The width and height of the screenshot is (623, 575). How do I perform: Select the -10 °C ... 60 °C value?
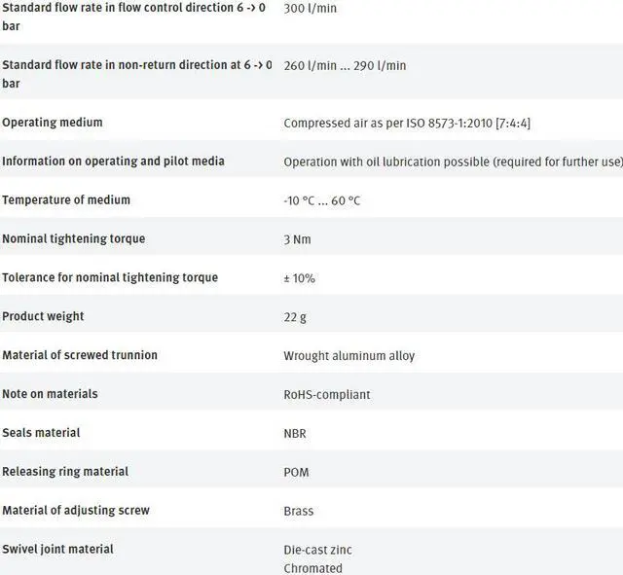321,201
